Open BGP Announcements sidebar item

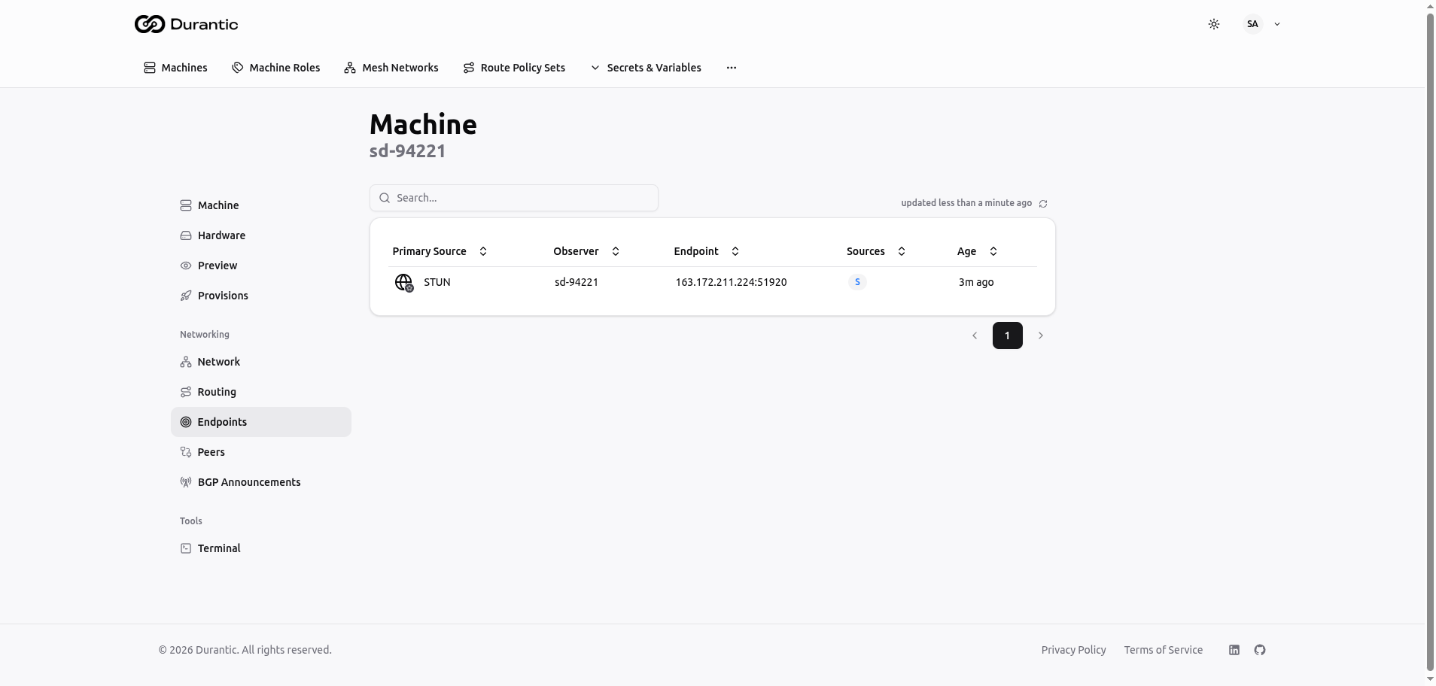248,482
